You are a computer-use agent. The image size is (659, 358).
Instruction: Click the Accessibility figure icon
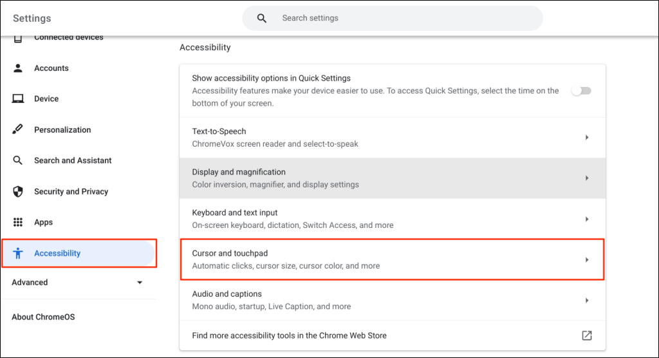(18, 254)
